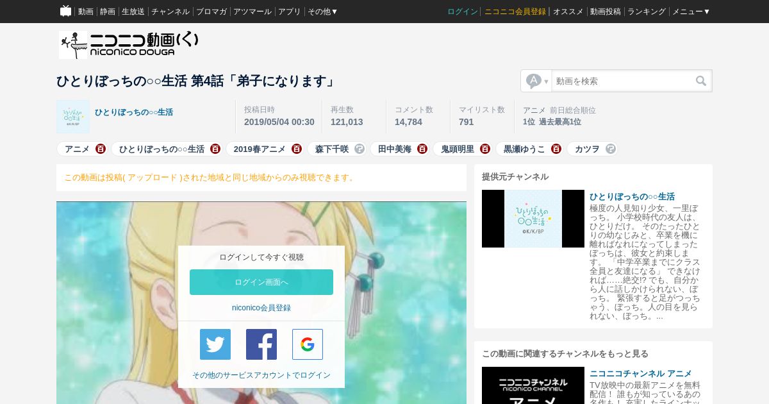769x404 pixels.
Task: Open オススメ in header
Action: point(568,12)
